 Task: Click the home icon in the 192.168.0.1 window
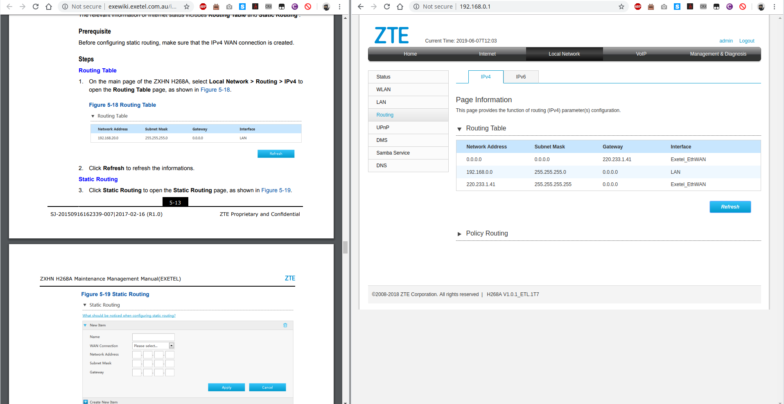[x=400, y=7]
